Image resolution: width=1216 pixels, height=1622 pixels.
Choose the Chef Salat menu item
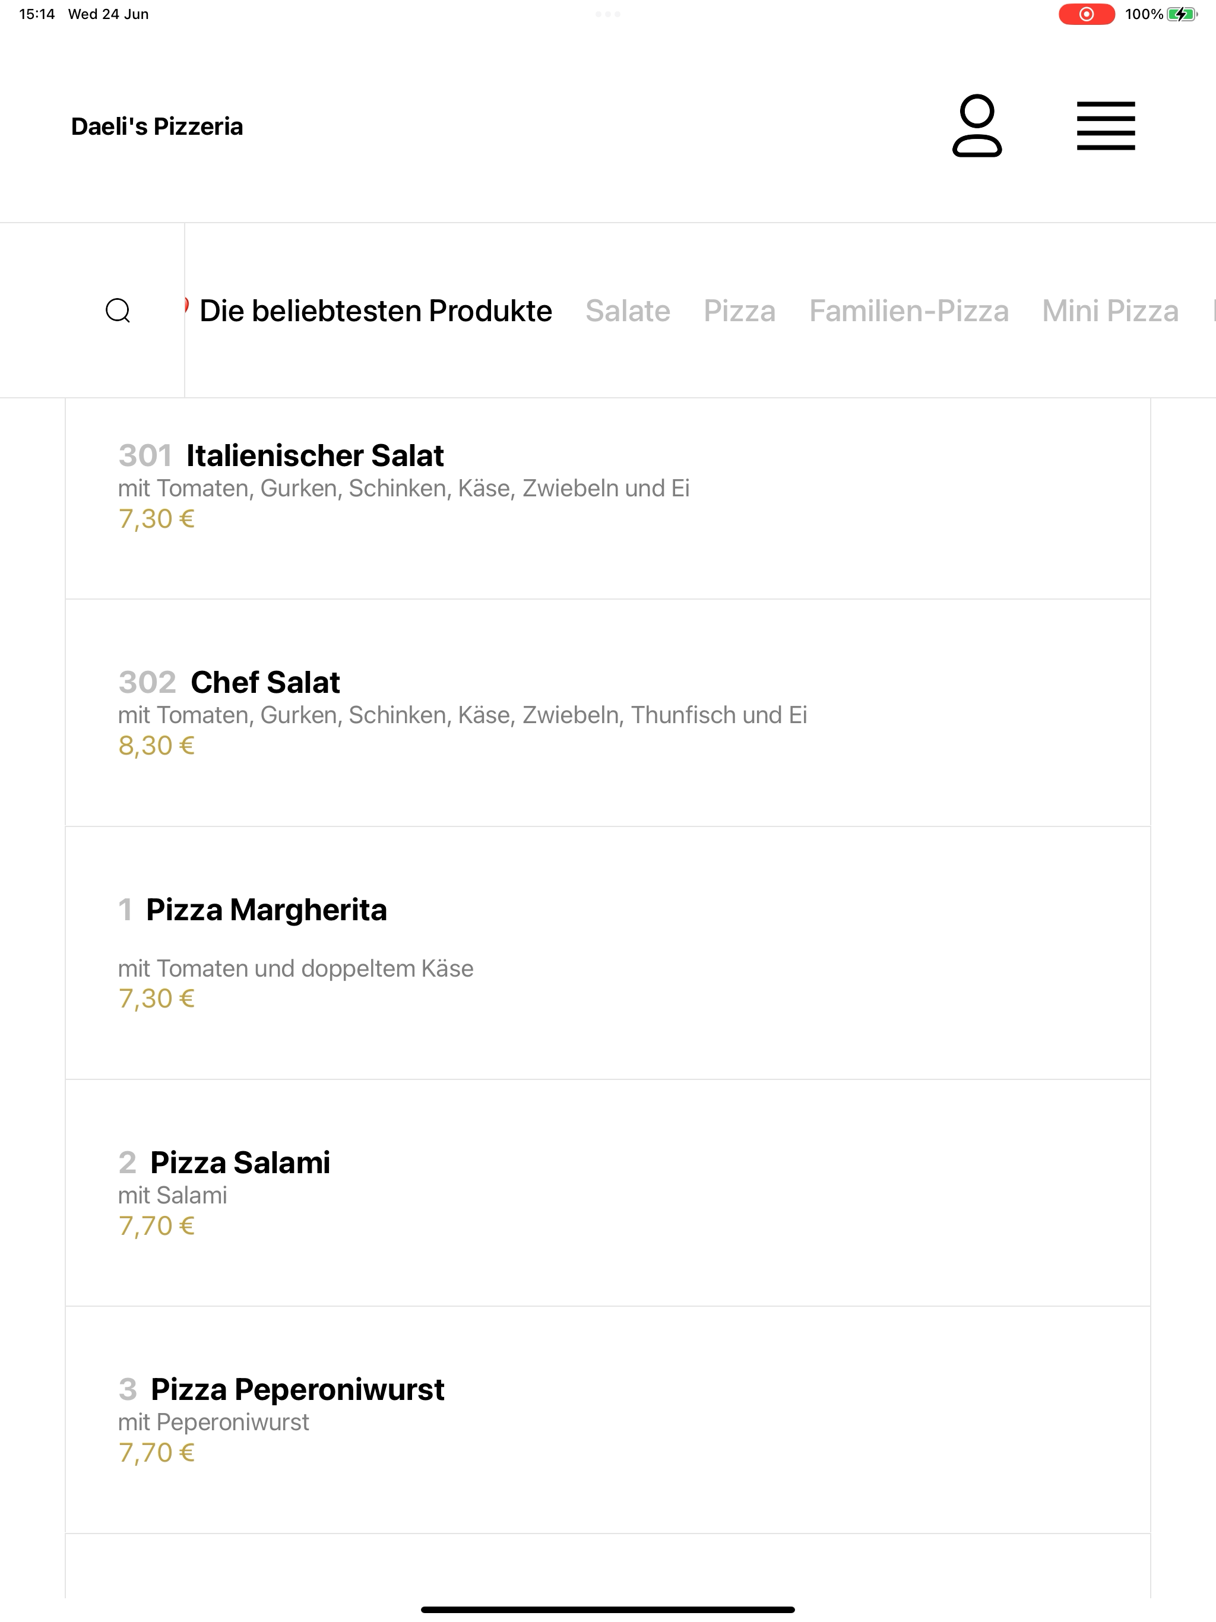click(607, 712)
